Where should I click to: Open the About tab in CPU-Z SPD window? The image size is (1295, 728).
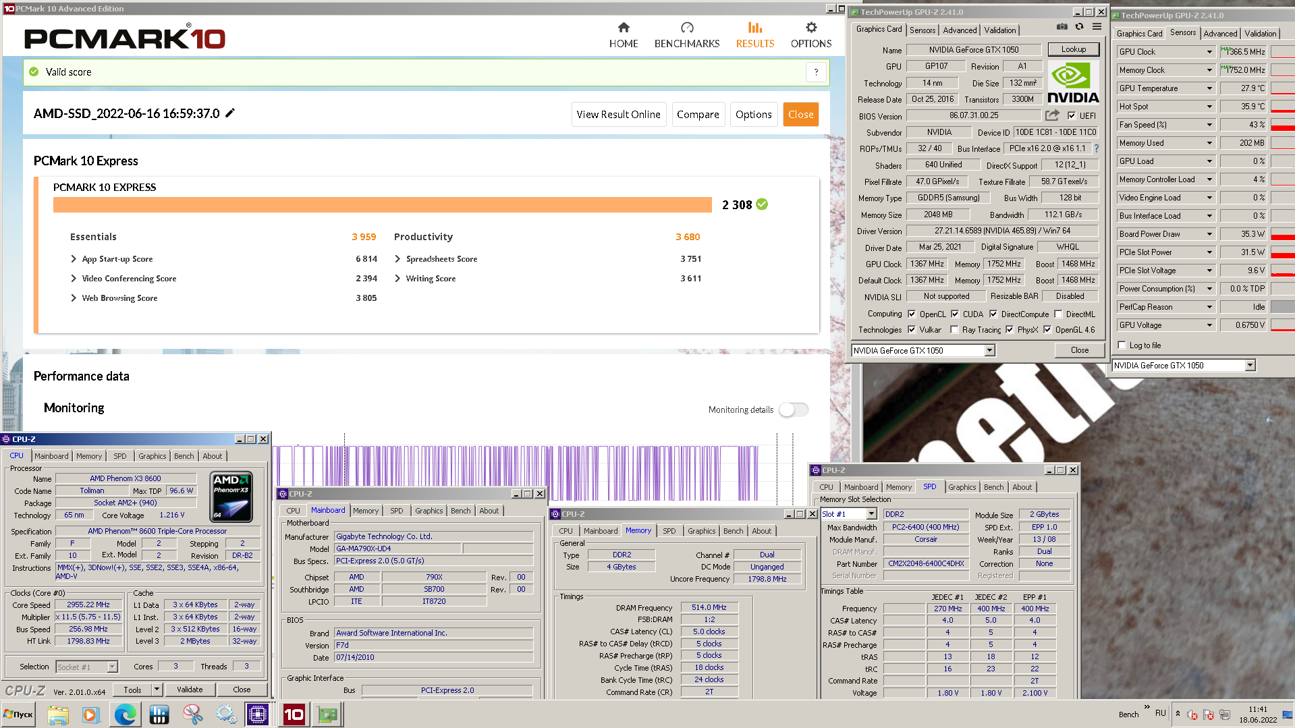coord(1022,487)
